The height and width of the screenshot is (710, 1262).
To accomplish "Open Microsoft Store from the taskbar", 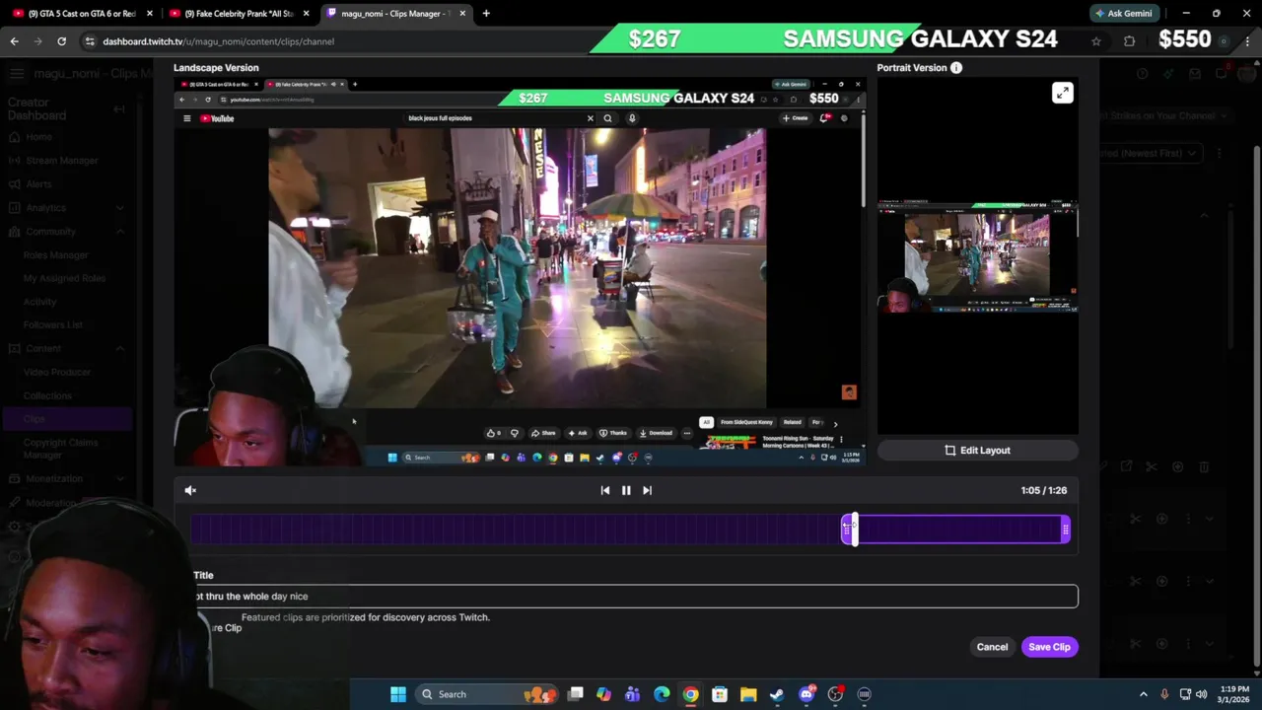I will [720, 694].
